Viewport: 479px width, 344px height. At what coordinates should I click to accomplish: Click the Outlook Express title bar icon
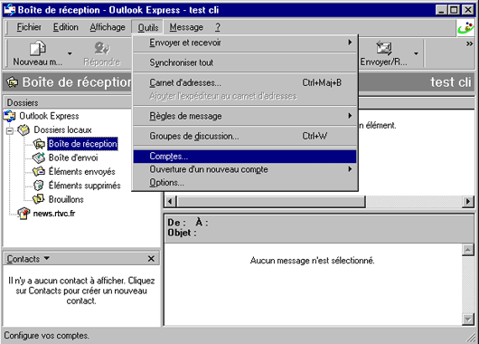pos(9,10)
